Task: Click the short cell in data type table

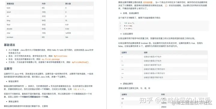Action: click(9, 12)
